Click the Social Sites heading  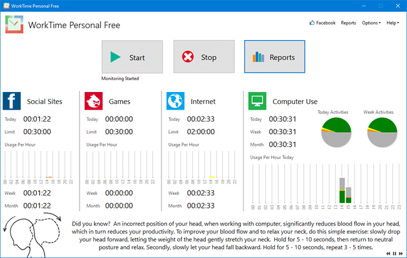(x=44, y=101)
